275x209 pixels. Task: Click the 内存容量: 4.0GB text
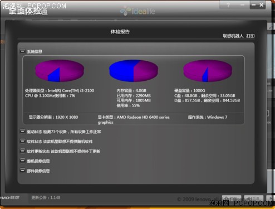click(131, 90)
